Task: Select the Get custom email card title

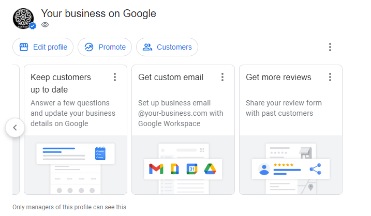Action: pos(171,78)
